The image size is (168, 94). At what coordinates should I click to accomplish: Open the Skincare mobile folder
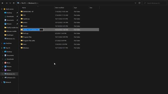[x=12, y=31]
